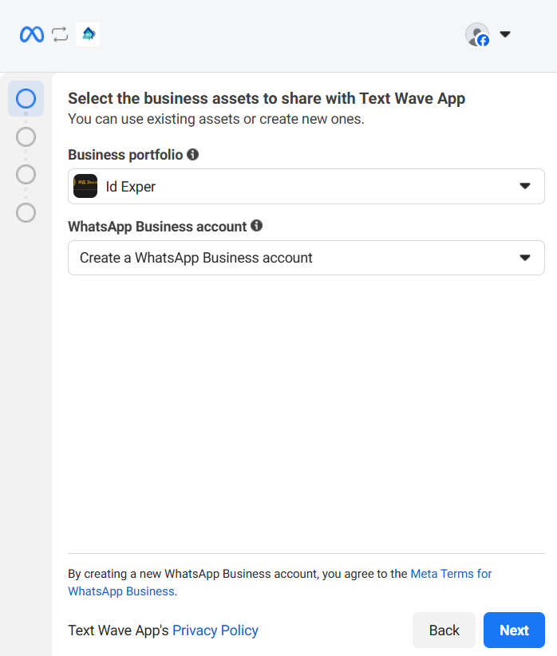Image resolution: width=557 pixels, height=656 pixels.
Task: Open the Business portfolio info tooltip icon
Action: pos(192,155)
